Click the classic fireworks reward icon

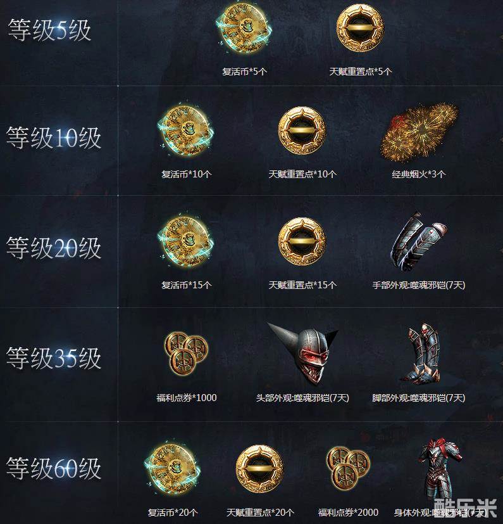pos(419,132)
